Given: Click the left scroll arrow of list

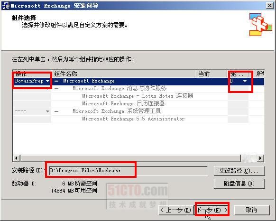Looking at the screenshot, I should 17,158.
